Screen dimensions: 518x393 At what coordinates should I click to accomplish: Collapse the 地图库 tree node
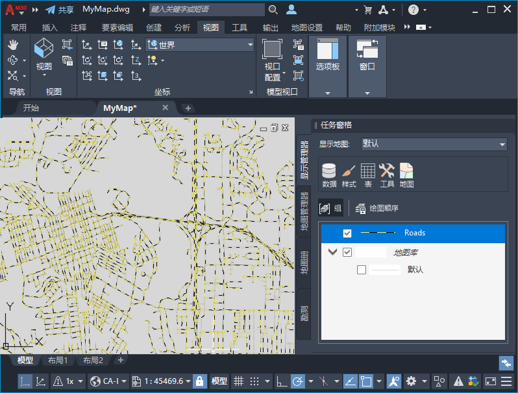point(333,252)
